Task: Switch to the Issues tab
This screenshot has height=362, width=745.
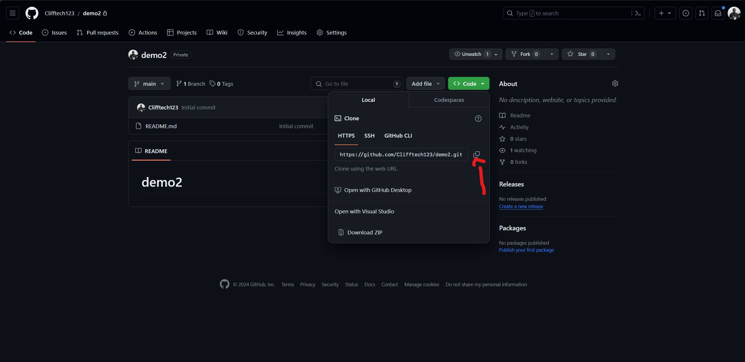Action: coord(55,32)
